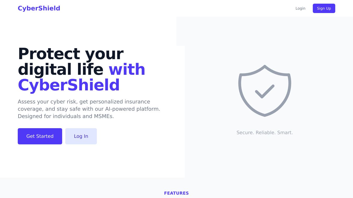Image resolution: width=353 pixels, height=198 pixels.
Task: Click the "Protect your" heading line
Action: point(70,54)
